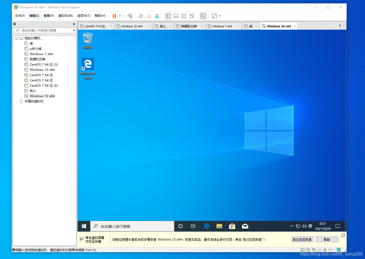Screen dimensions: 365x259
Task: Collapse the 我的计算机 tree node
Action: [x=16, y=38]
